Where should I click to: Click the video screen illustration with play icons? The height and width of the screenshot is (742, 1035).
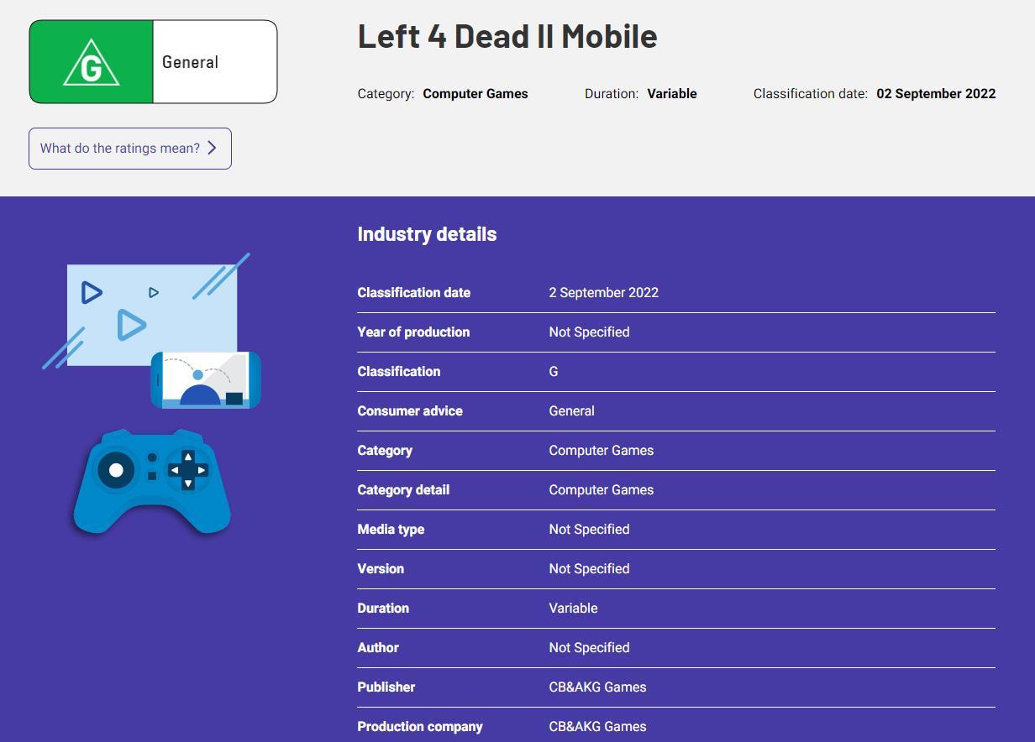pyautogui.click(x=152, y=315)
